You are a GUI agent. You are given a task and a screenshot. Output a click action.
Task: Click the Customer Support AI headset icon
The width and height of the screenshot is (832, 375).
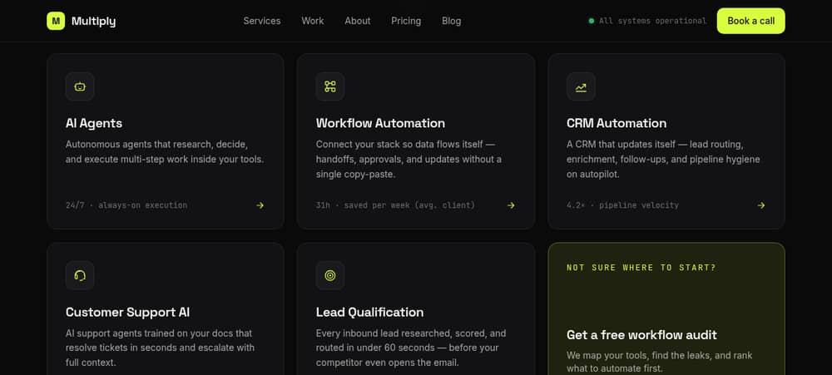click(80, 275)
